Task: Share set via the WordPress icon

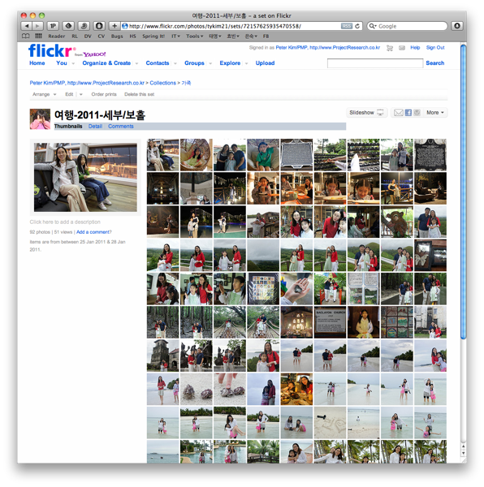Action: click(417, 113)
